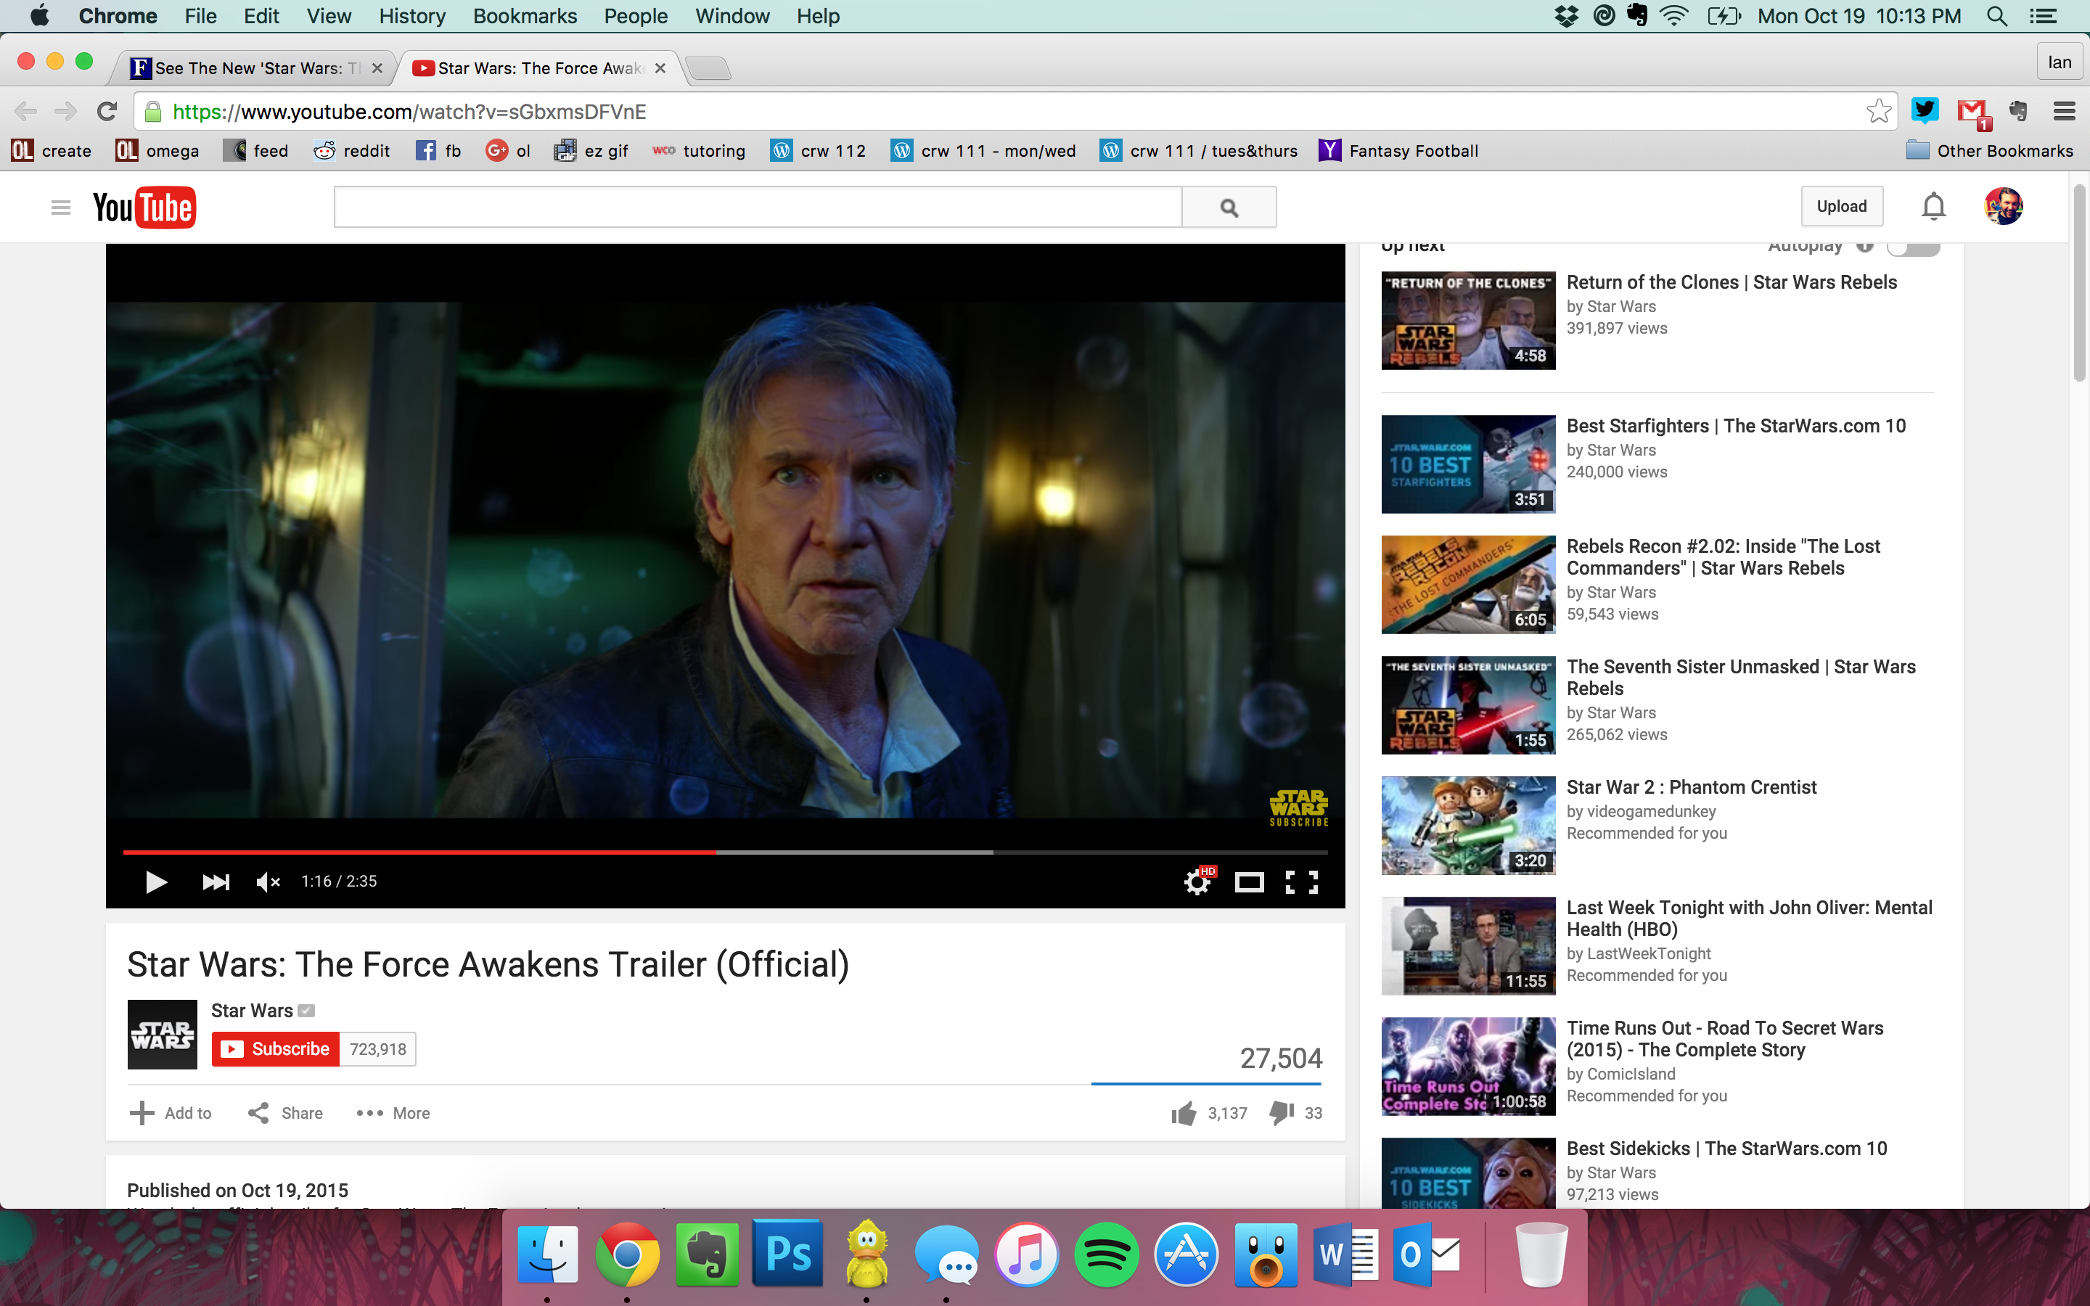This screenshot has width=2090, height=1306.
Task: Focus the YouTube search box
Action: [758, 208]
